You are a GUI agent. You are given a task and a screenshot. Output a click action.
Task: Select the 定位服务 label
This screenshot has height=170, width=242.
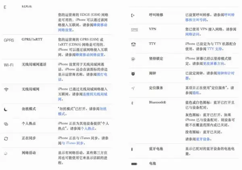coord(156,88)
